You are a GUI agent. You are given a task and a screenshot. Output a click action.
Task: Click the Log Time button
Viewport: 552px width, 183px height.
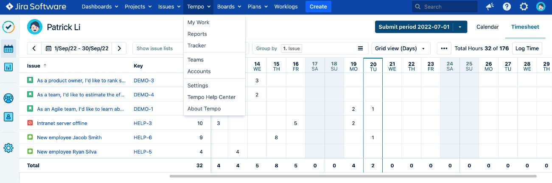click(x=527, y=48)
